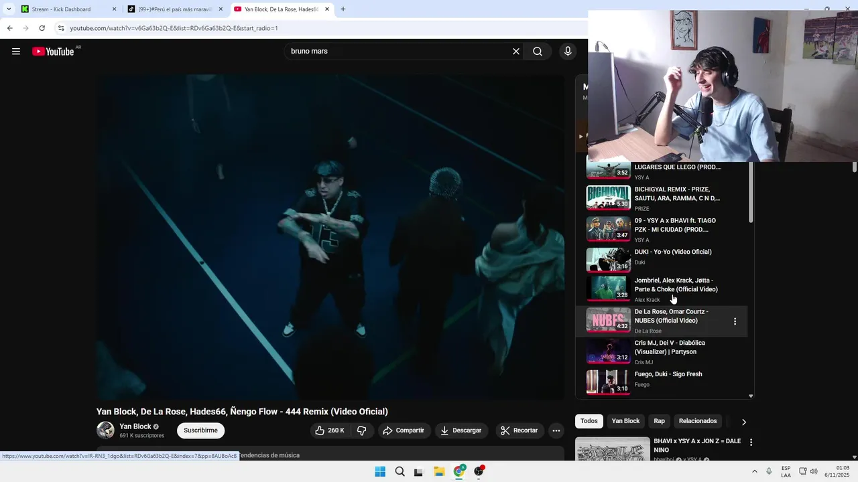Go forward with browser forward arrow
This screenshot has height=482, width=858.
25,28
